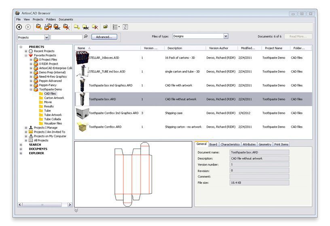Expand the Recent Projects node

point(26,51)
